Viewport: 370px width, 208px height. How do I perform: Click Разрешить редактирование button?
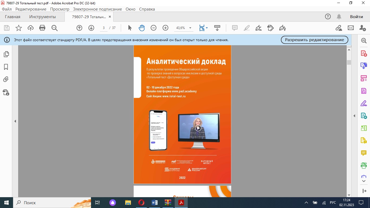314,40
